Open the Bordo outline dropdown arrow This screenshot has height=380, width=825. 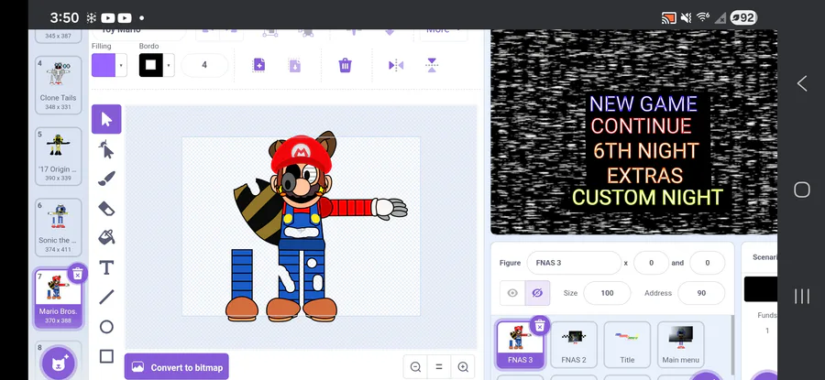[169, 65]
